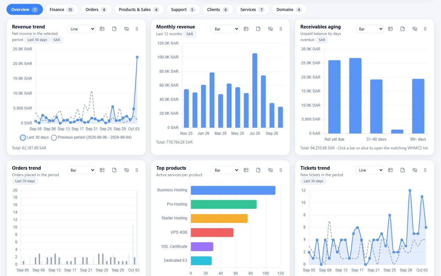Viewport: 441px width, 276px height.
Task: Open Top products chart type dropdown
Action: [x=225, y=170]
